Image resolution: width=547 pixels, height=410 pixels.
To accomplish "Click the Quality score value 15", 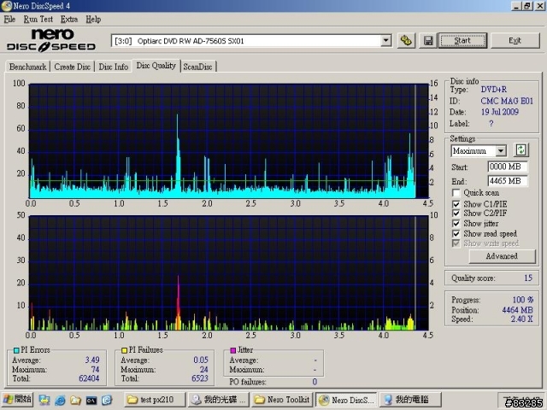I will (x=528, y=278).
